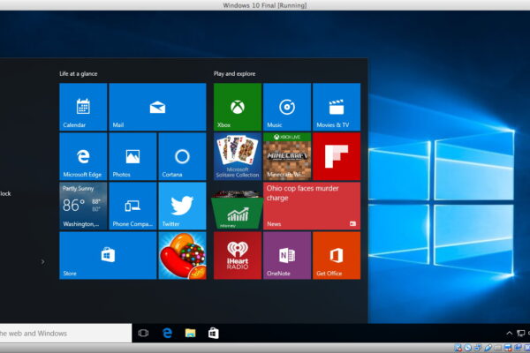
Task: Open the Movies & TV tile
Action: (x=337, y=107)
